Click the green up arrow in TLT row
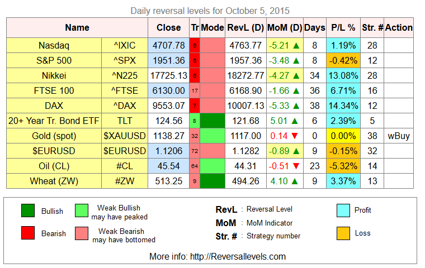 (295, 121)
